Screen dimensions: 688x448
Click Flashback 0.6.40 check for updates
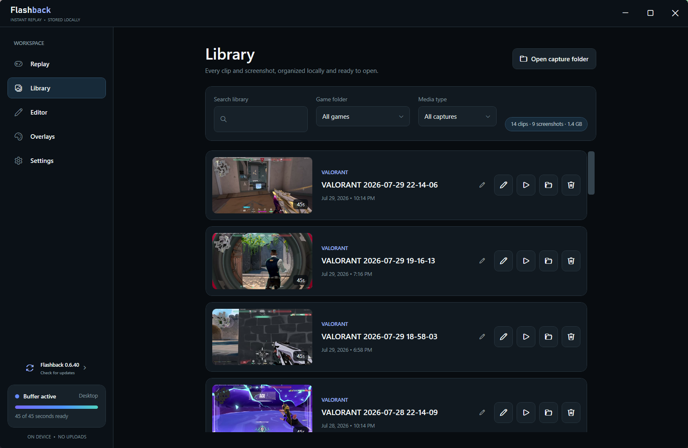57,368
